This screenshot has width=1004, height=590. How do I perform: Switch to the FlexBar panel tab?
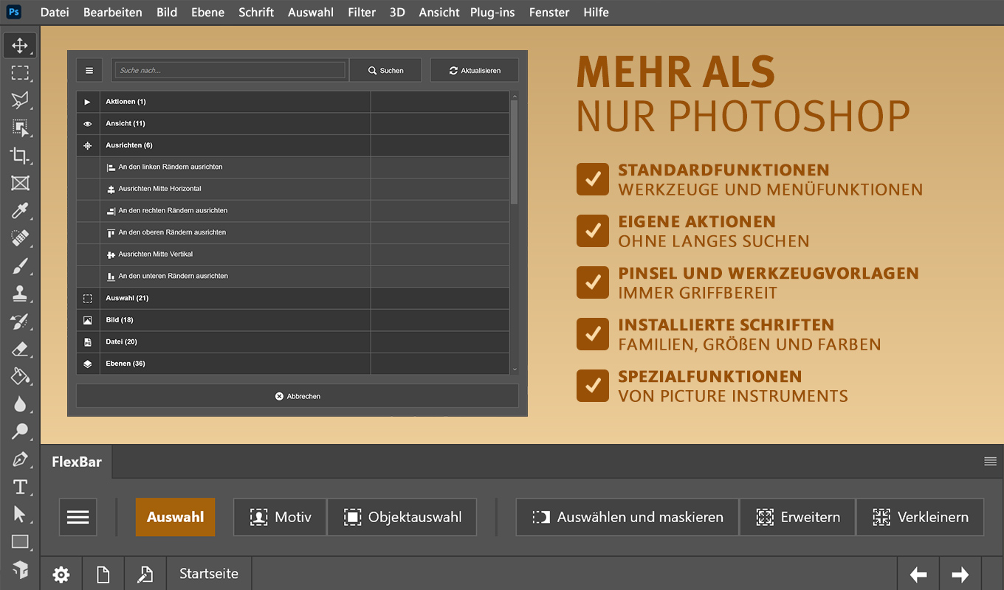pyautogui.click(x=77, y=462)
